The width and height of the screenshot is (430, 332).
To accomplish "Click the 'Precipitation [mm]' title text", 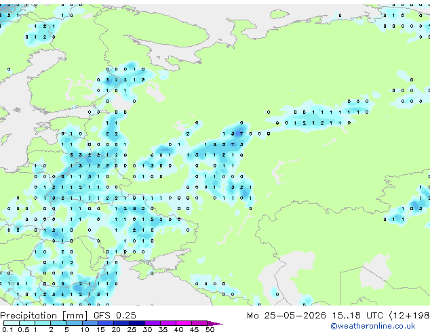I will tap(44, 316).
